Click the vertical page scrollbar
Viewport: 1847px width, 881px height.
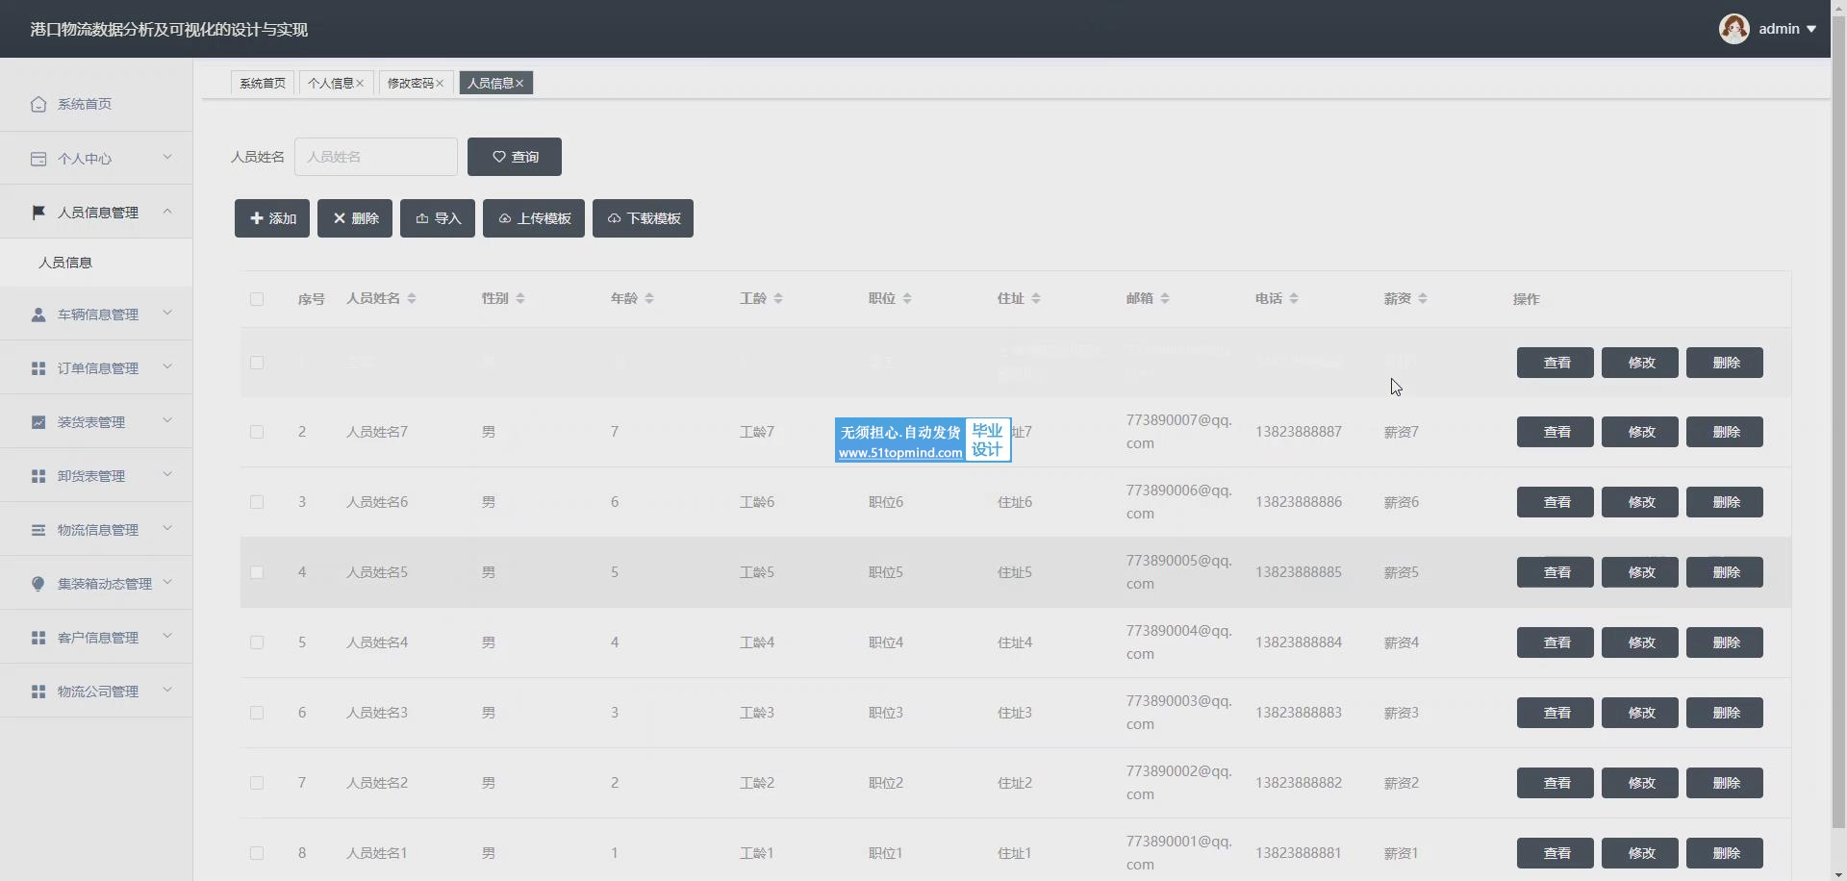[x=1838, y=423]
